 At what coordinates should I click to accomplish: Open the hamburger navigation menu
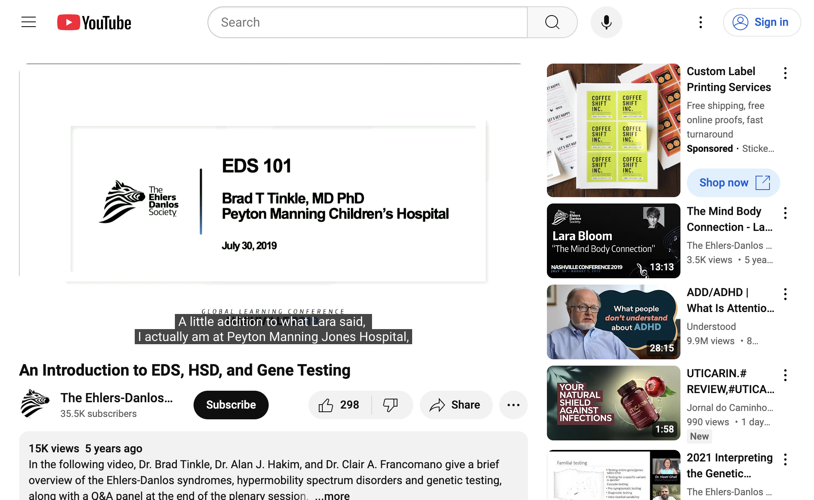point(28,22)
